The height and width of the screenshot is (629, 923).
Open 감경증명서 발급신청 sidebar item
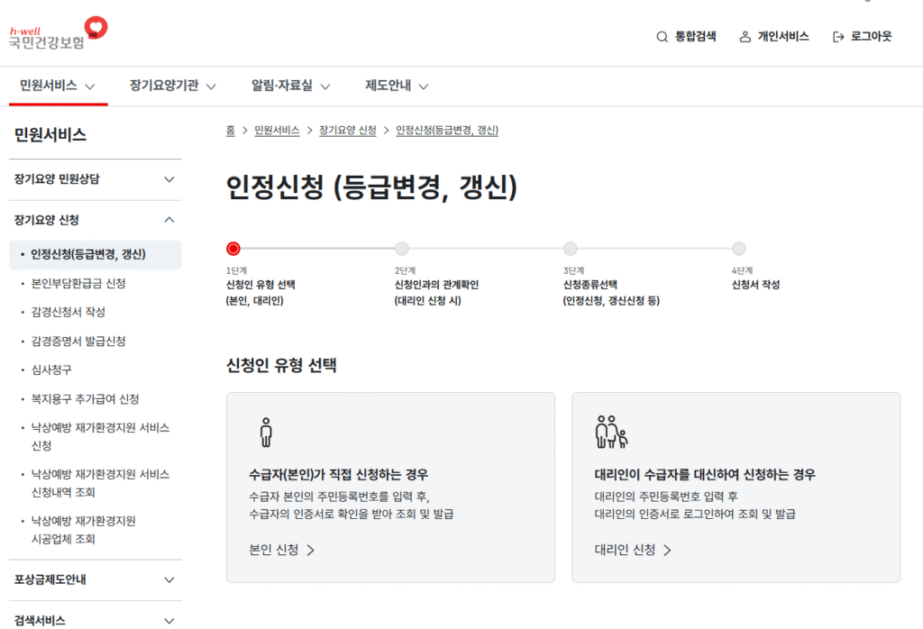pyautogui.click(x=78, y=342)
